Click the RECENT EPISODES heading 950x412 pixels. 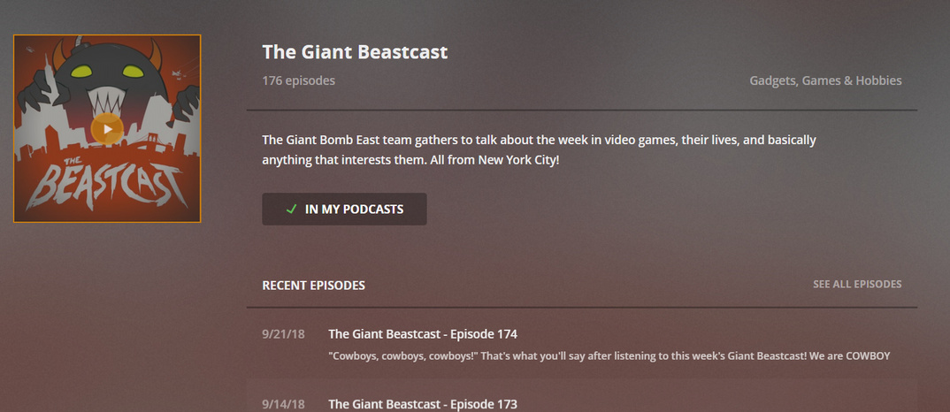[313, 286]
